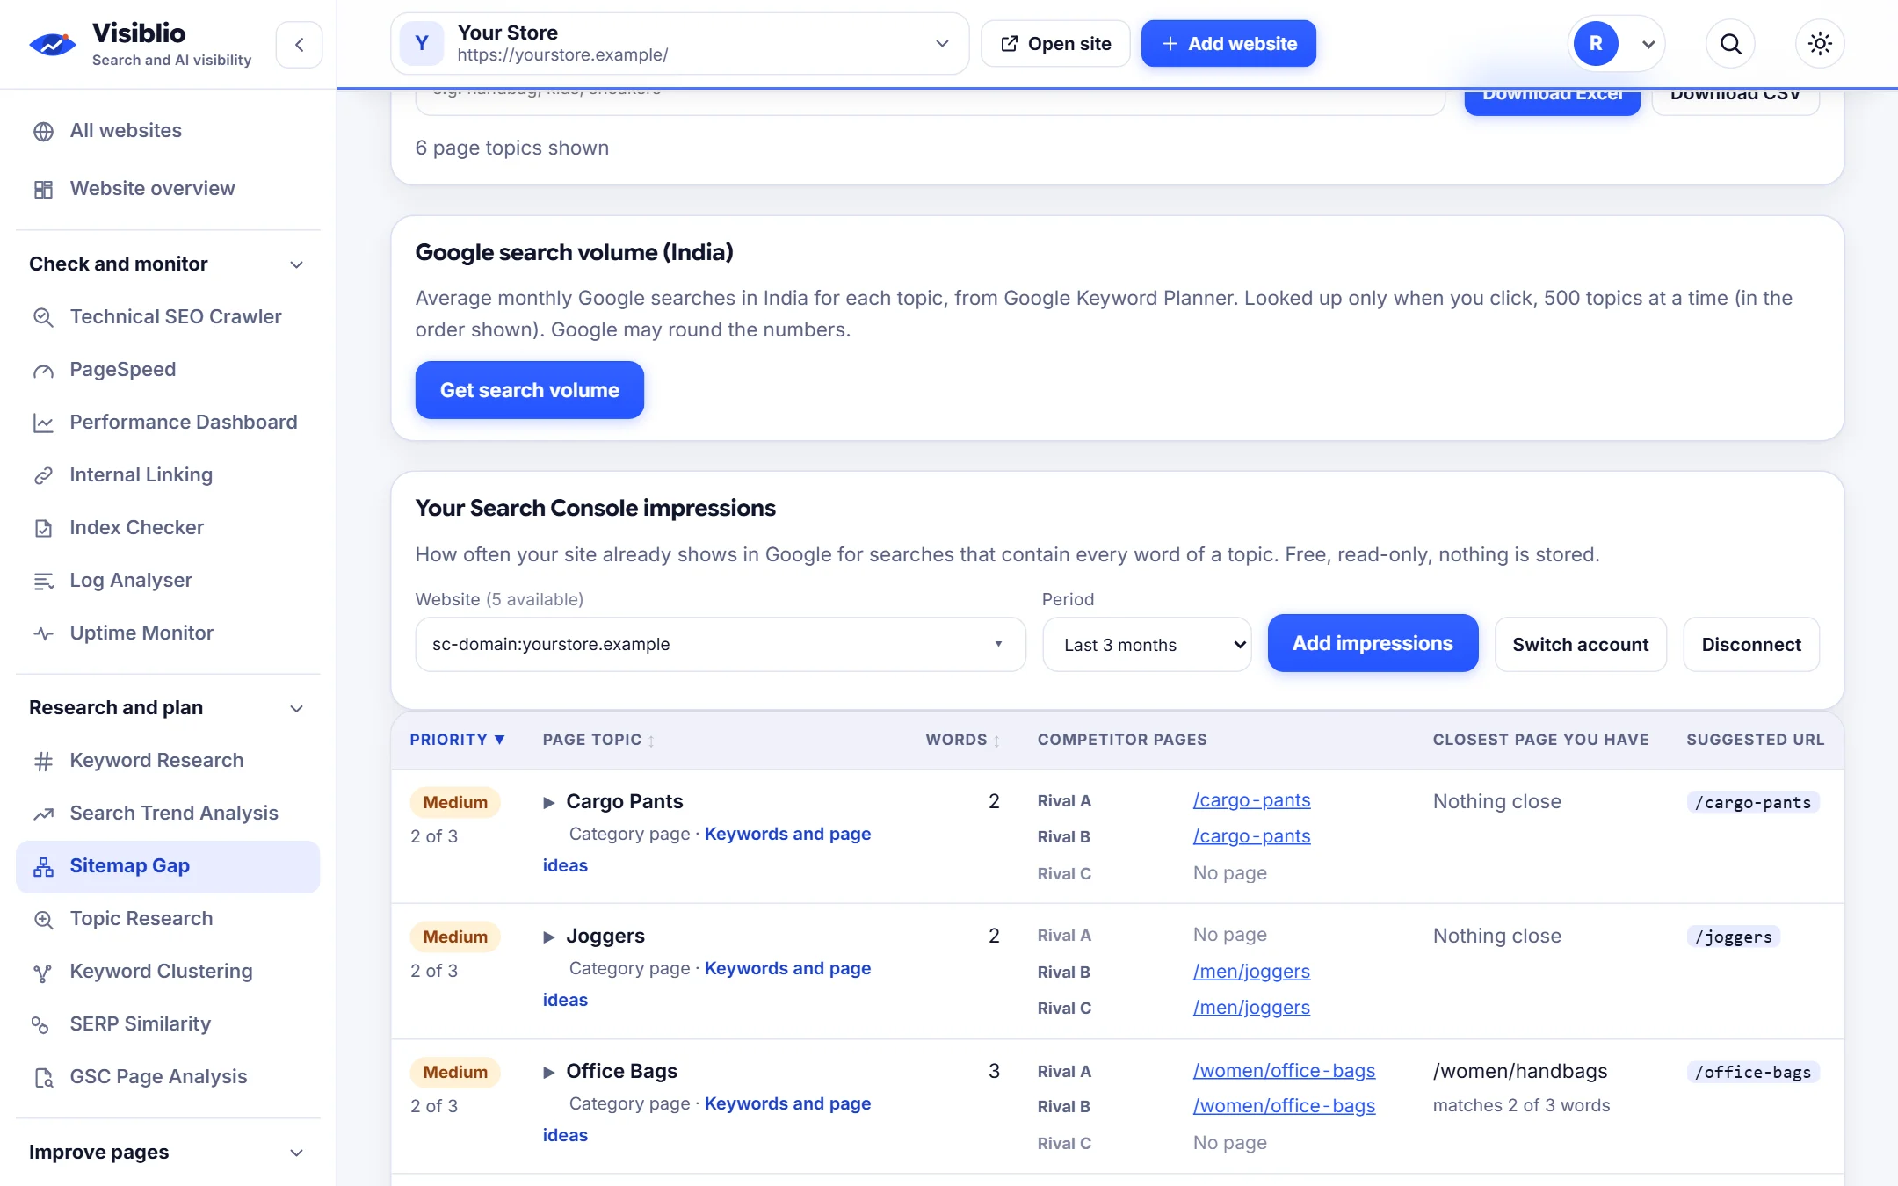Open Performance Dashboard
This screenshot has height=1186, width=1898.
[168, 423]
